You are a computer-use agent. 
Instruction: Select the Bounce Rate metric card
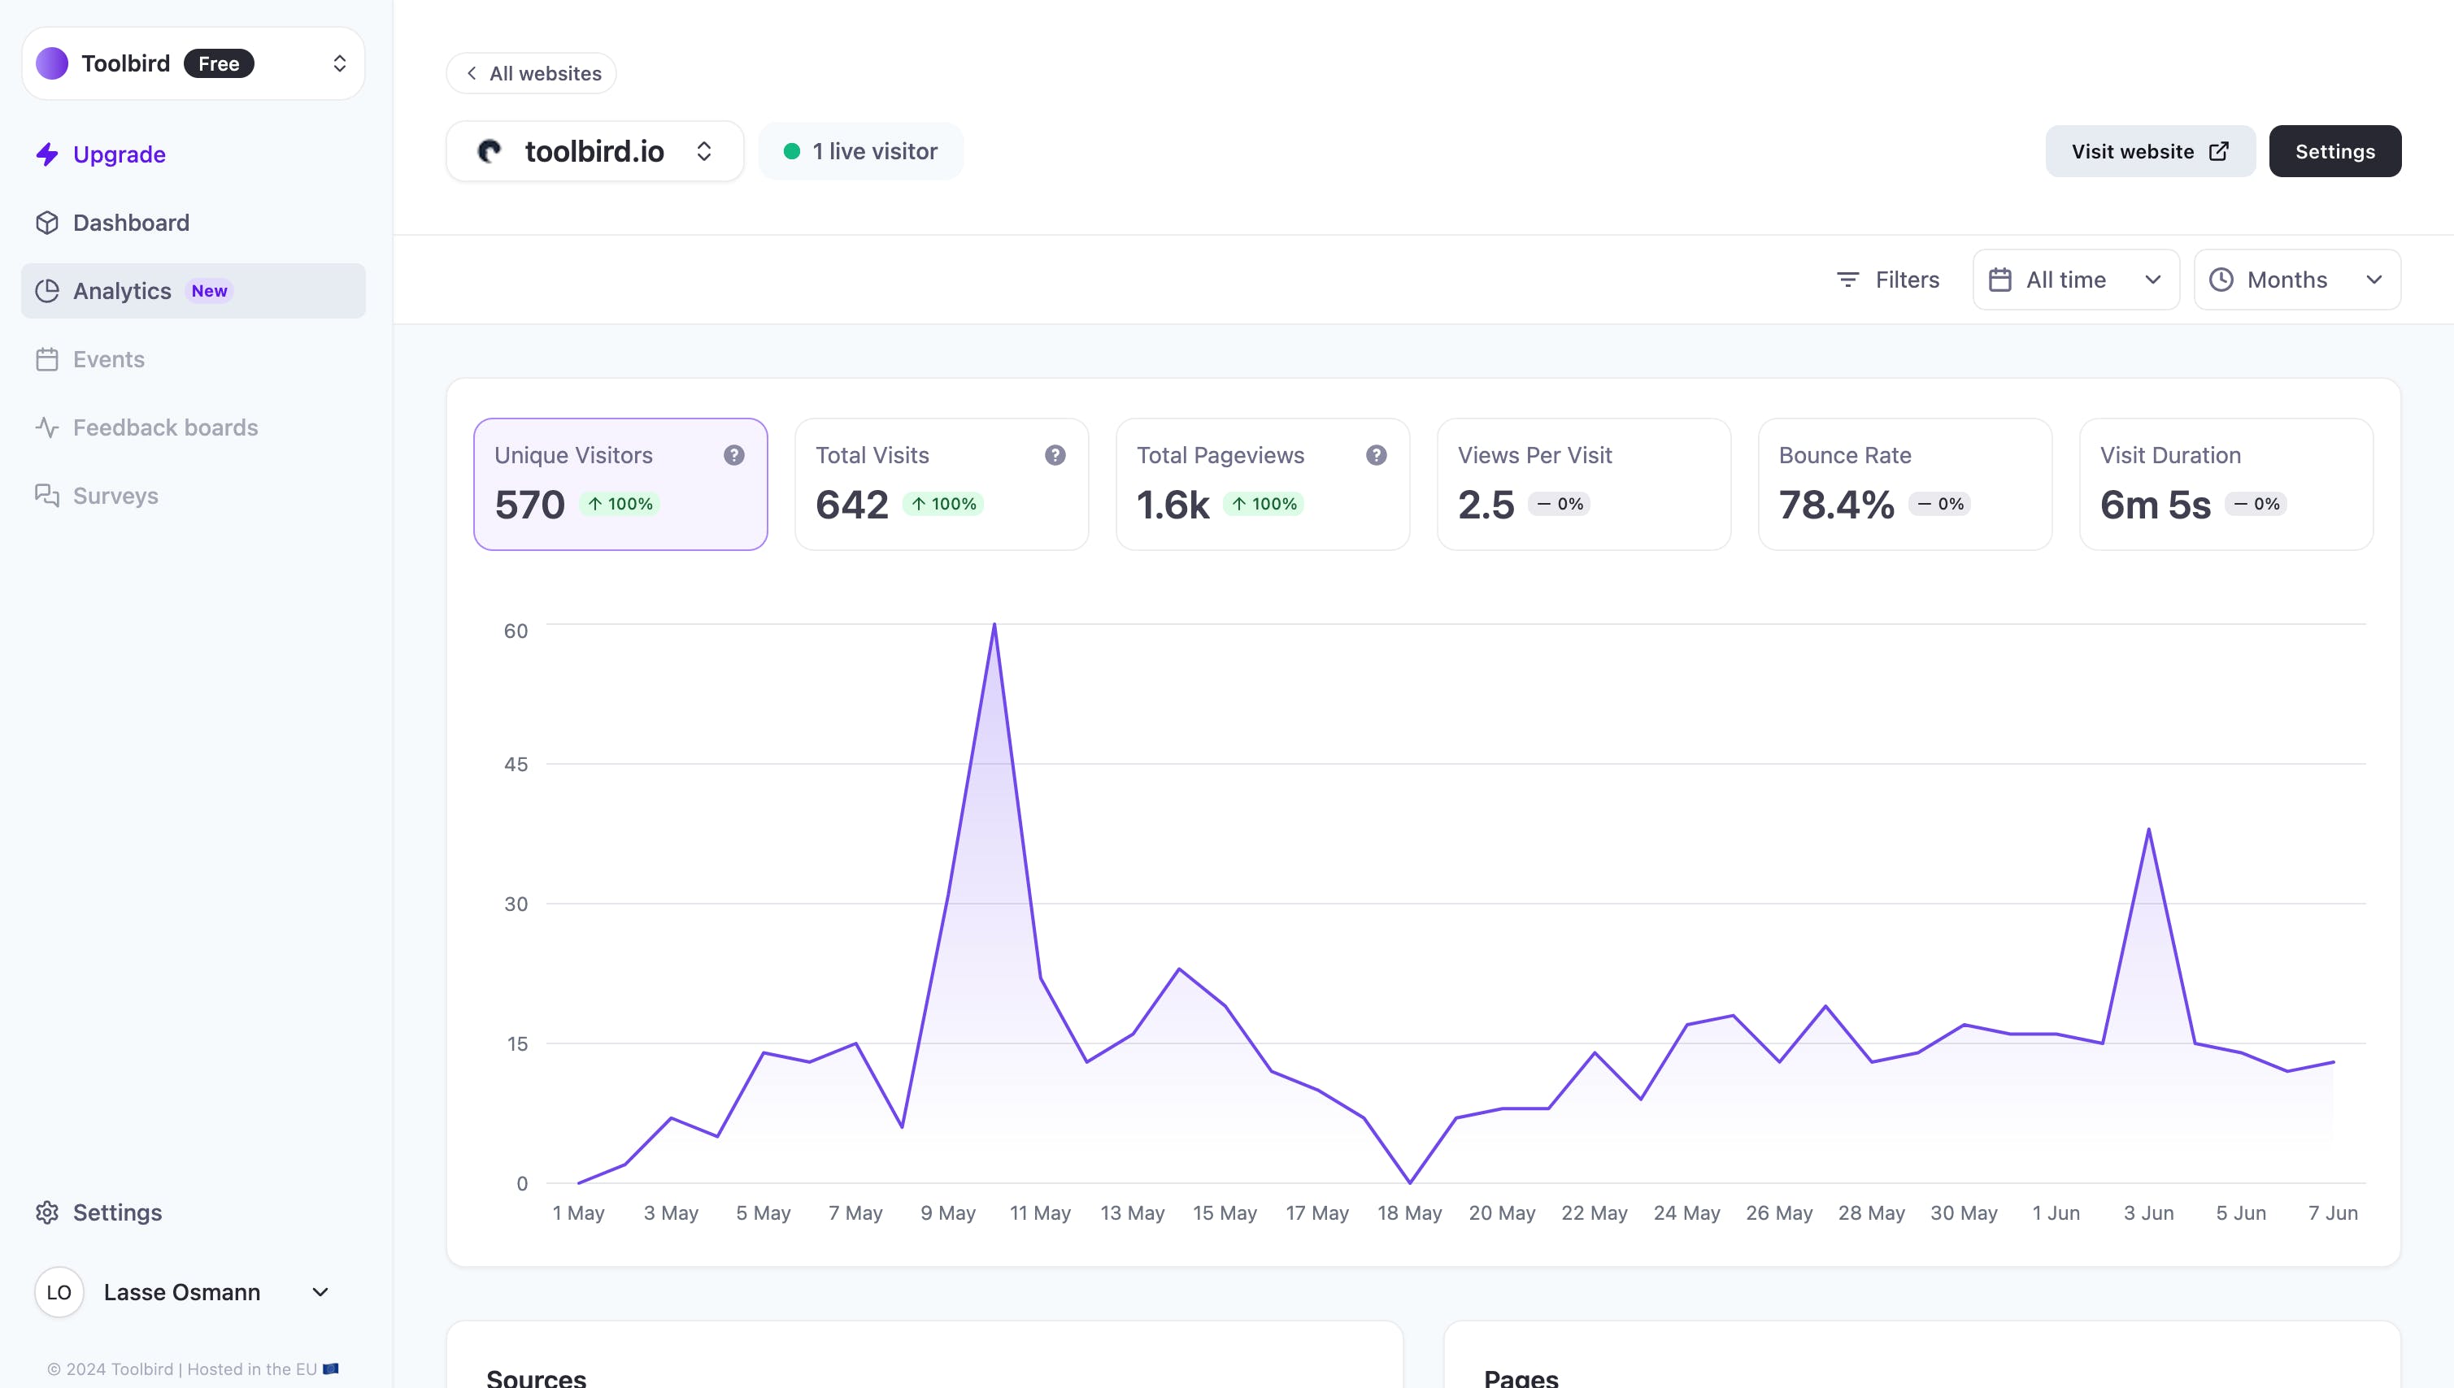[1906, 484]
